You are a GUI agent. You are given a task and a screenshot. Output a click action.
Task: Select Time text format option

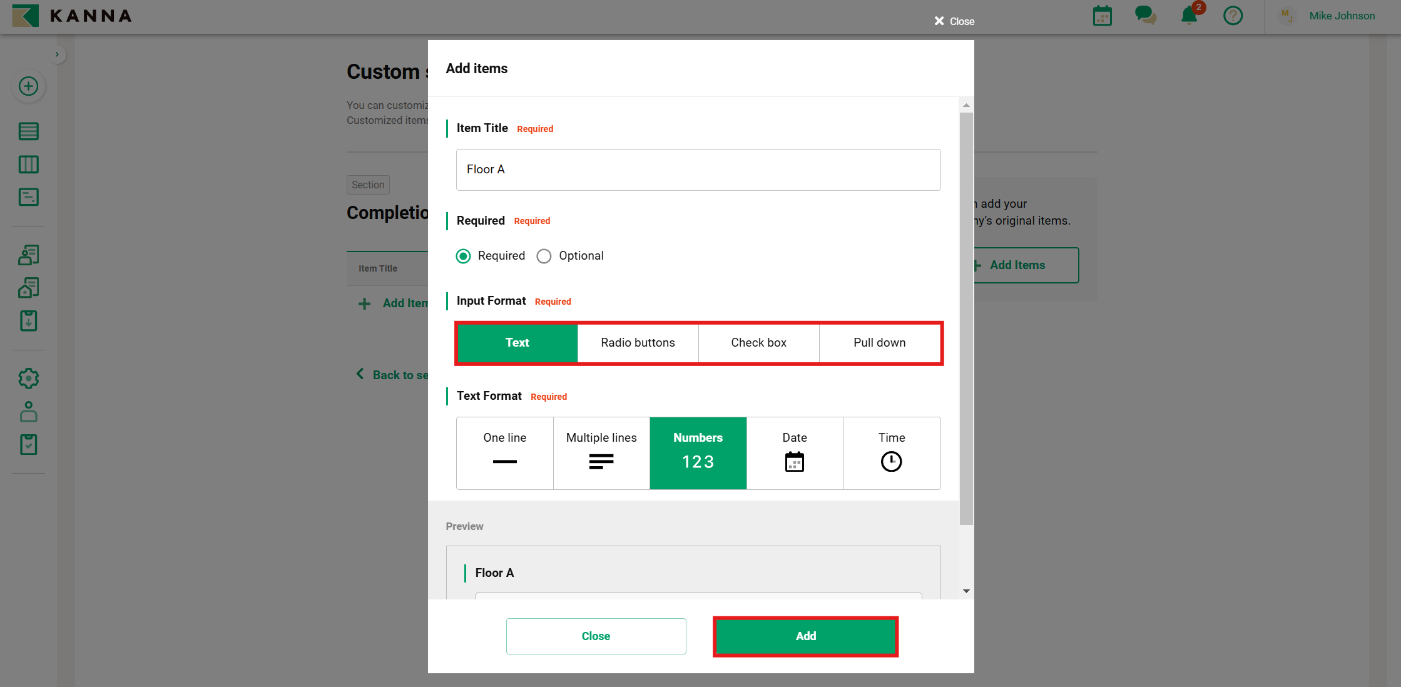891,453
